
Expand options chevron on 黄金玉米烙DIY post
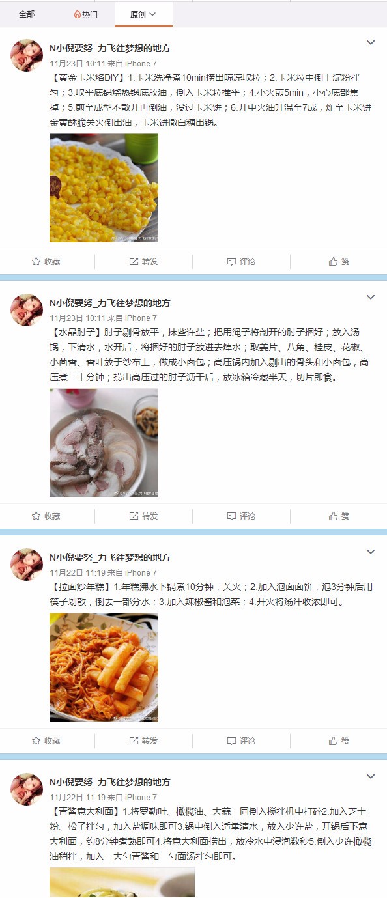[x=371, y=43]
